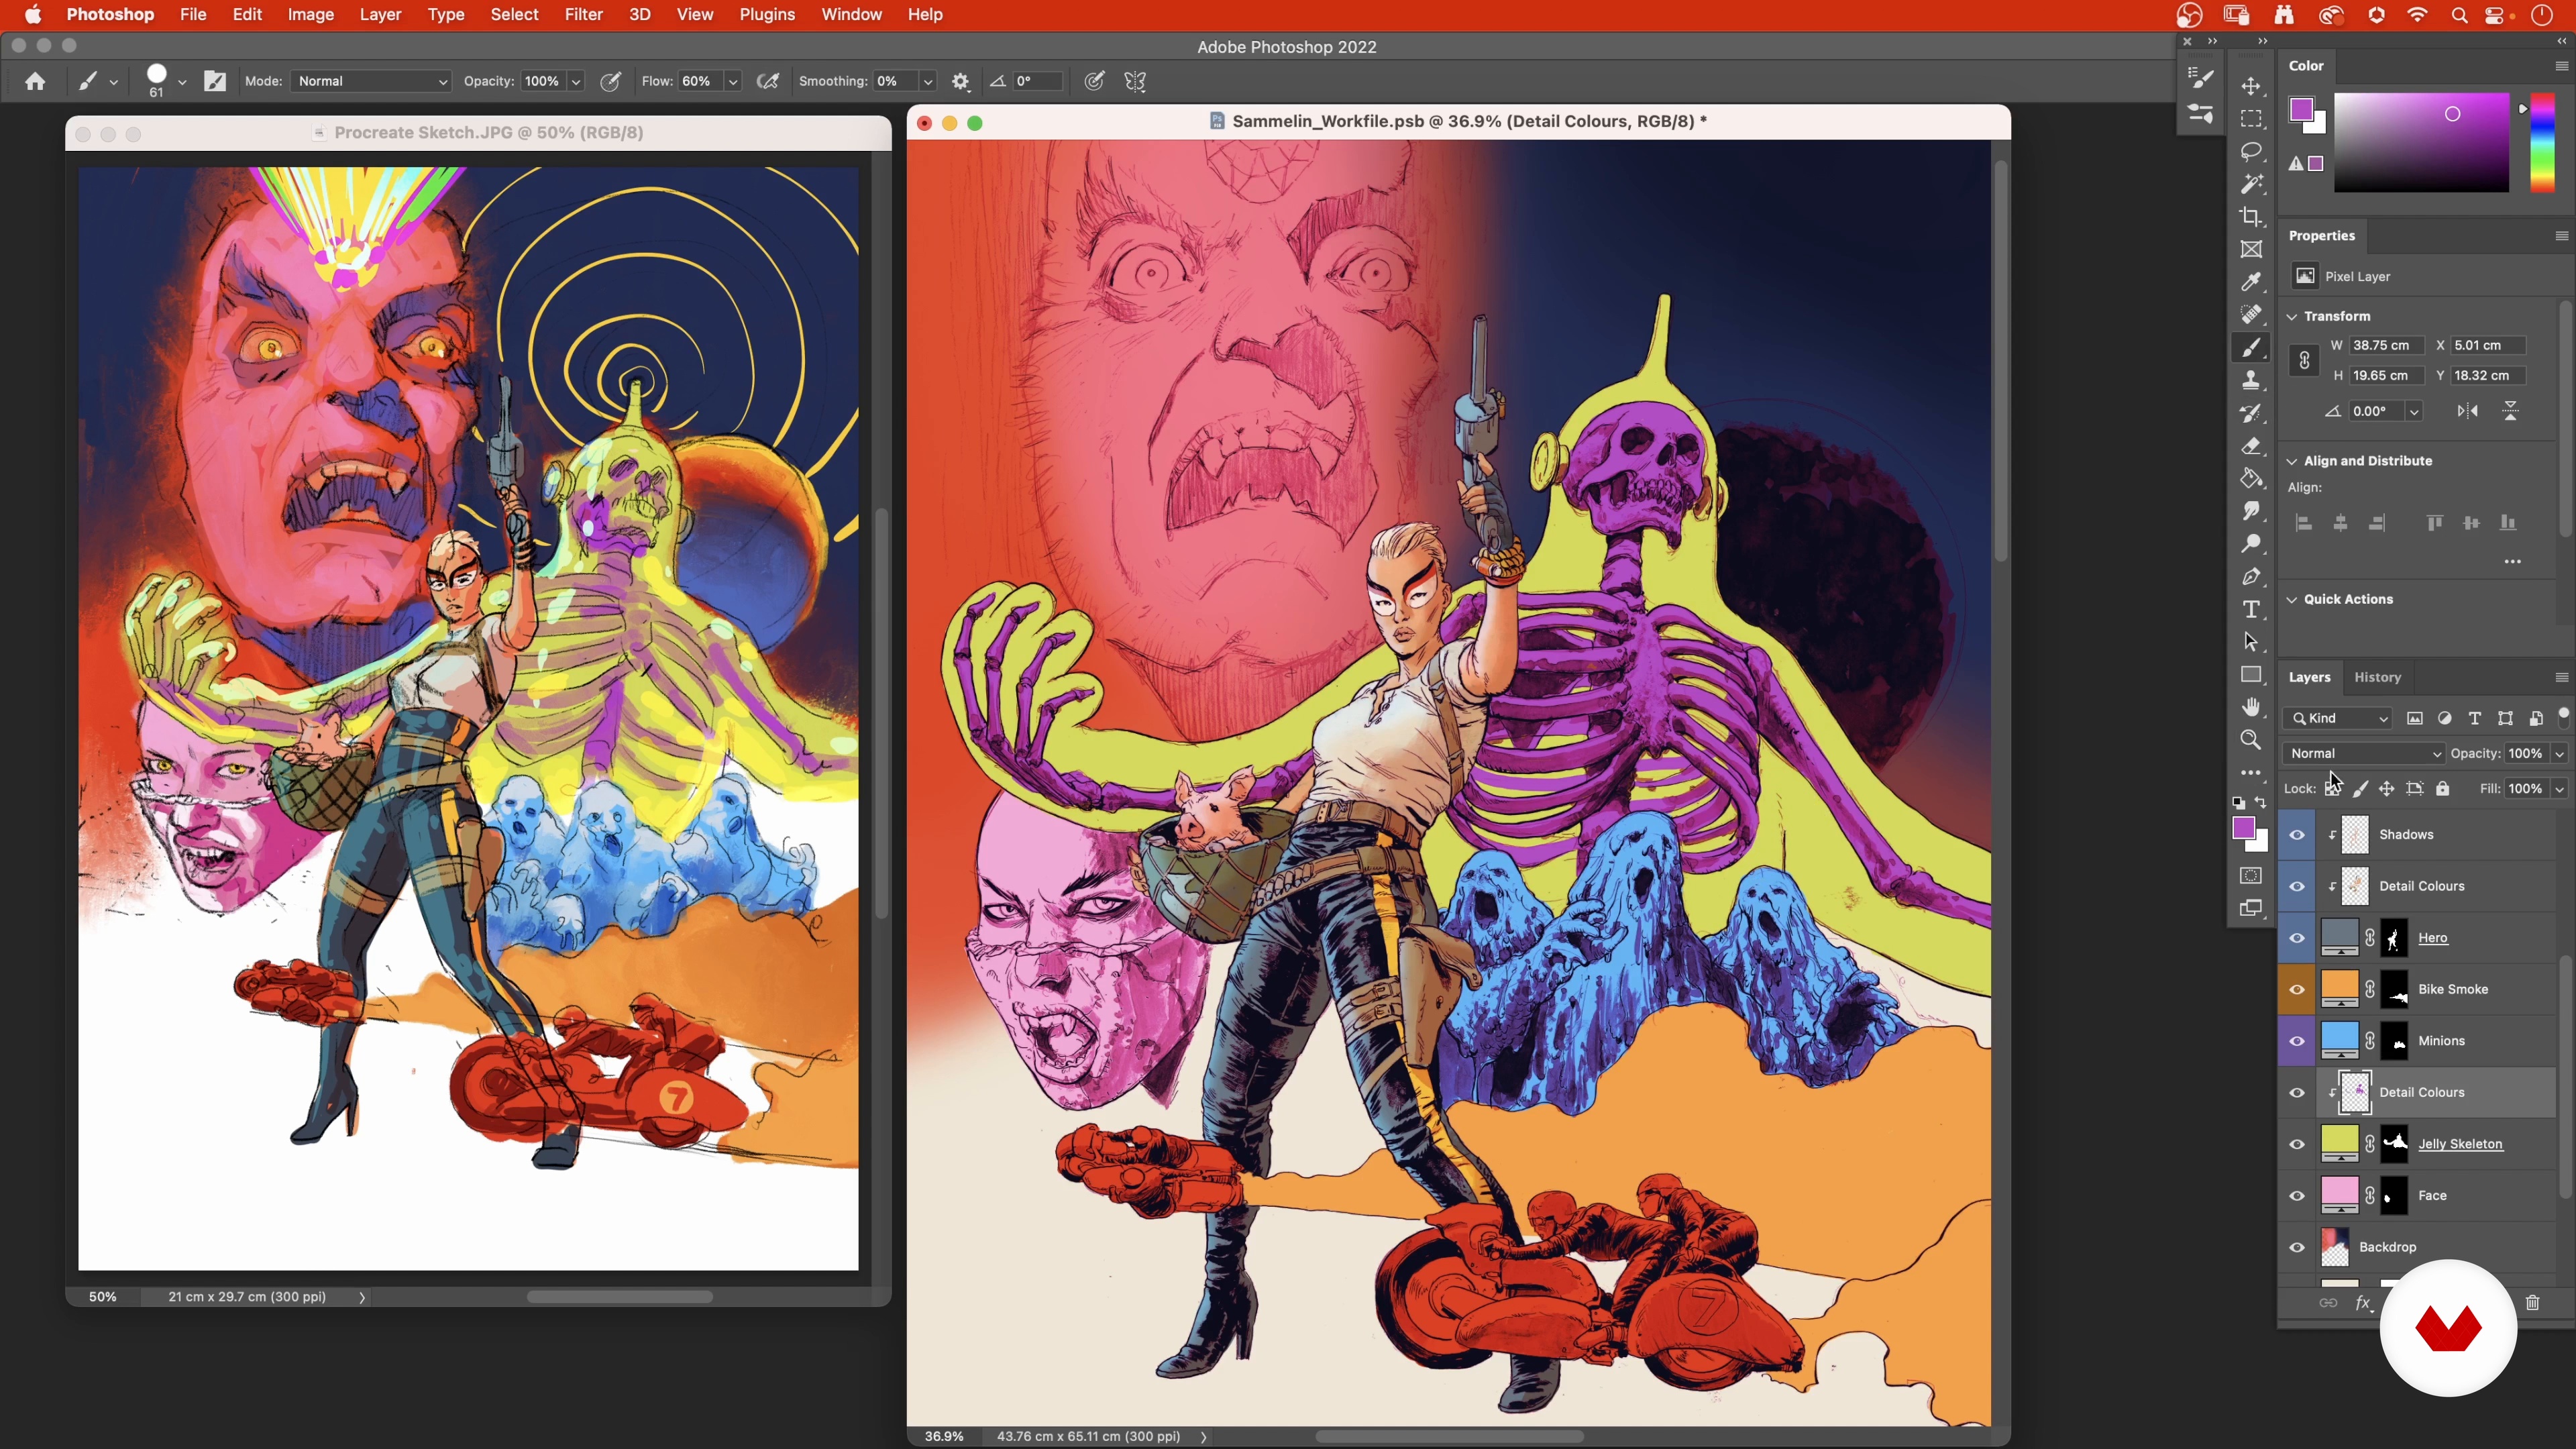
Task: Hide the Backdrop layer
Action: (2297, 1247)
